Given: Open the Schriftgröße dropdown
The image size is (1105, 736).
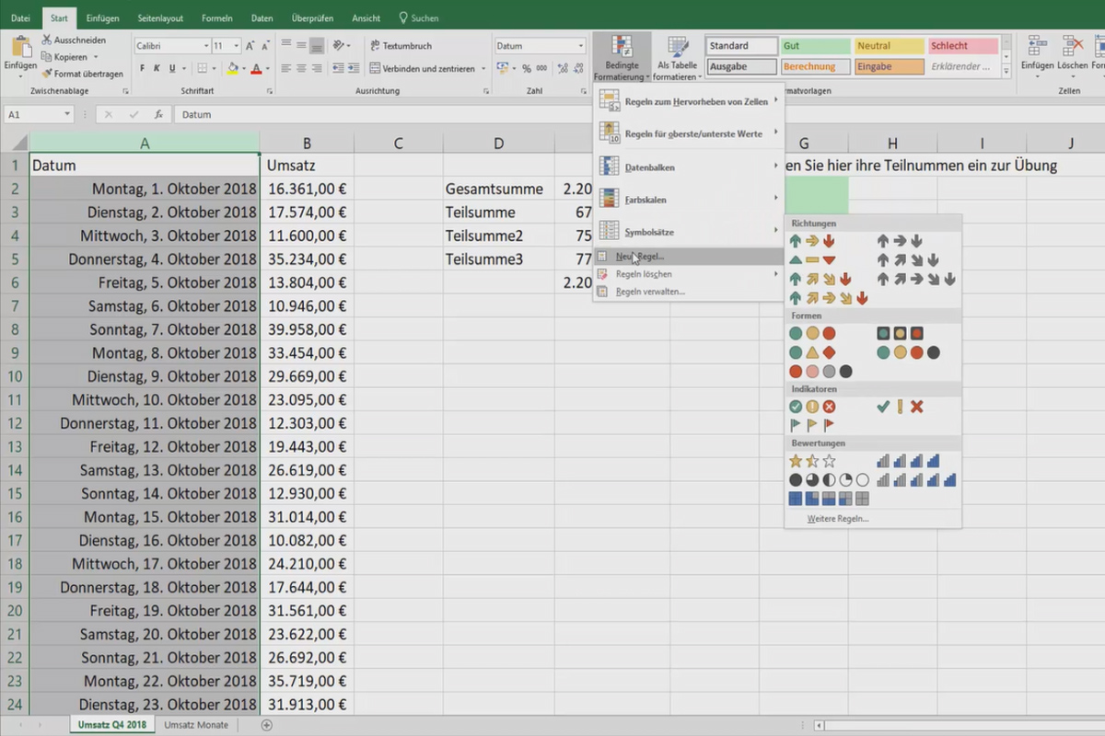Looking at the screenshot, I should tap(227, 45).
